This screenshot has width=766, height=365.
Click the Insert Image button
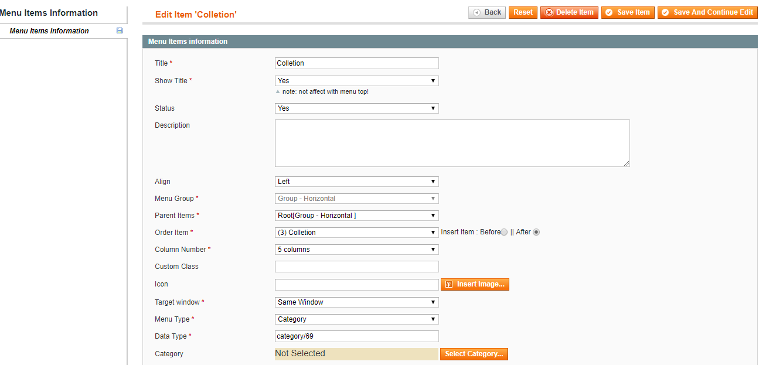coord(475,284)
